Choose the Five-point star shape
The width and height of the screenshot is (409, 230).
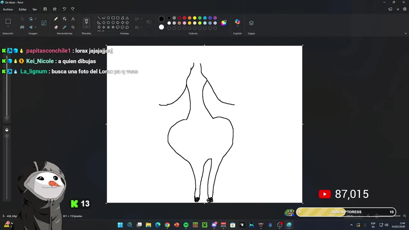coord(108,27)
